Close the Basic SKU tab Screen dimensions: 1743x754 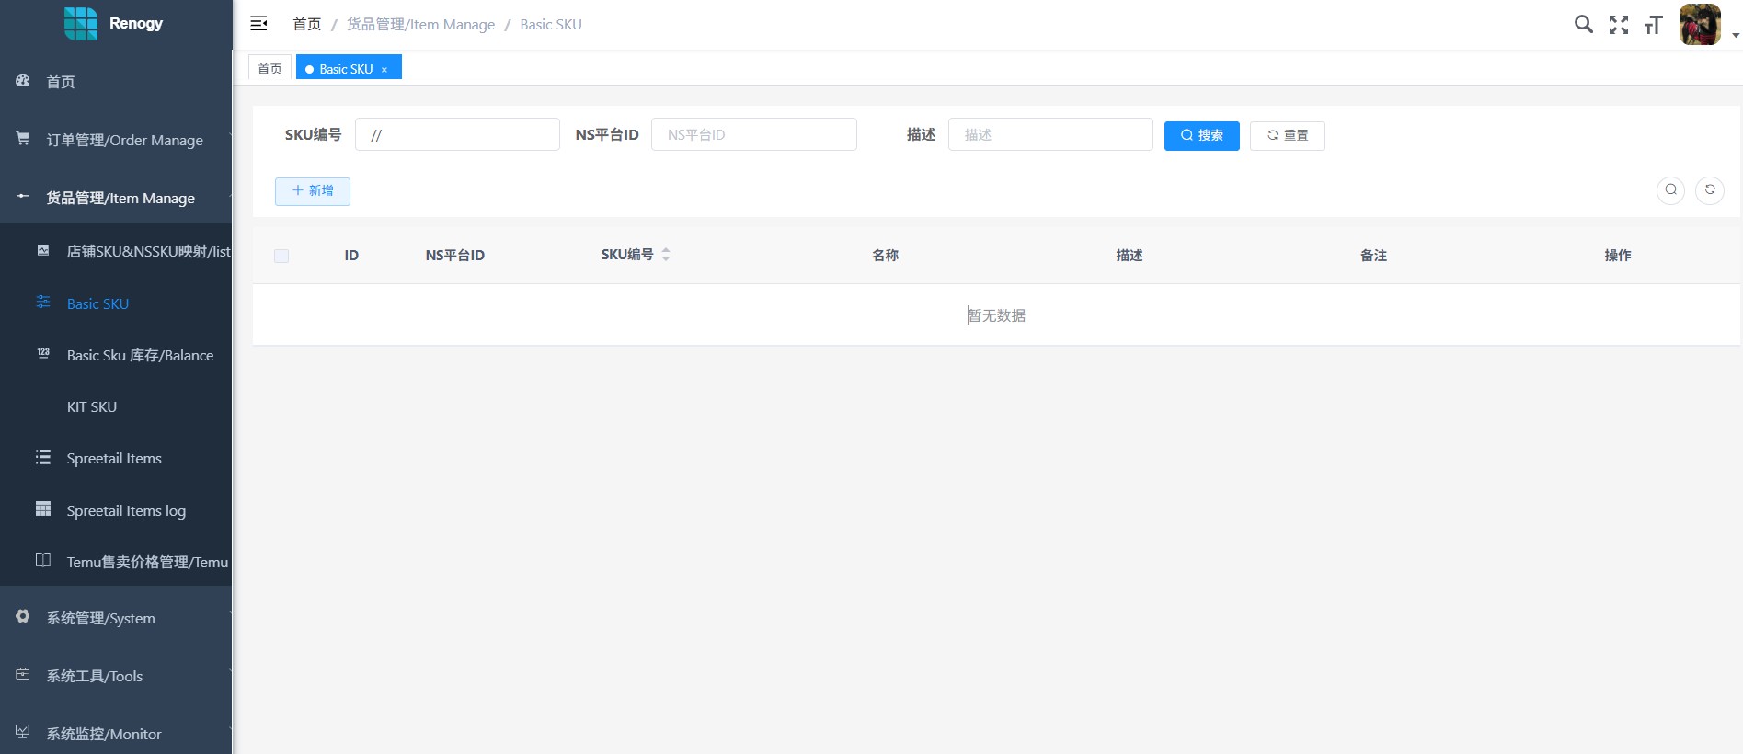[x=384, y=70]
